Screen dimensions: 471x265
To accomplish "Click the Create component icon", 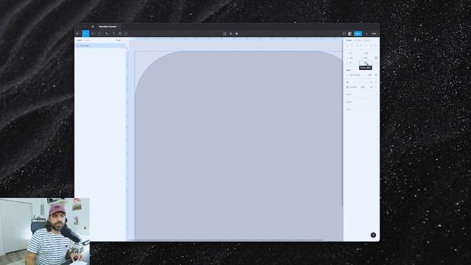I will pyautogui.click(x=230, y=34).
